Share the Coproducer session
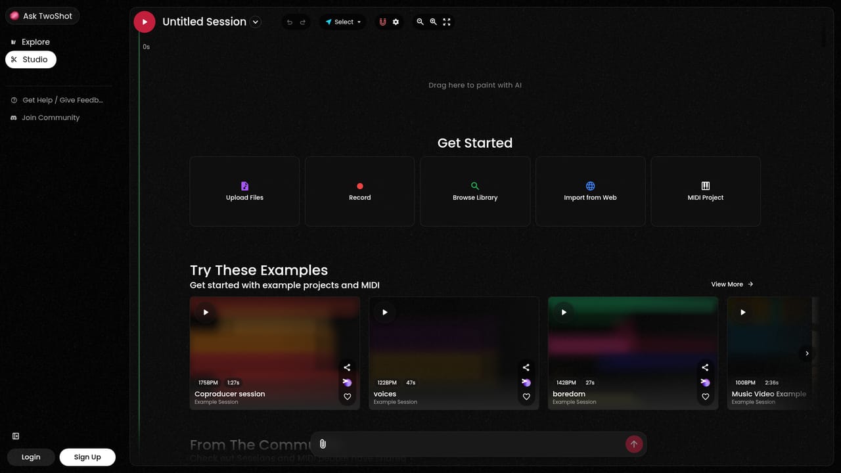This screenshot has width=841, height=473. click(348, 368)
